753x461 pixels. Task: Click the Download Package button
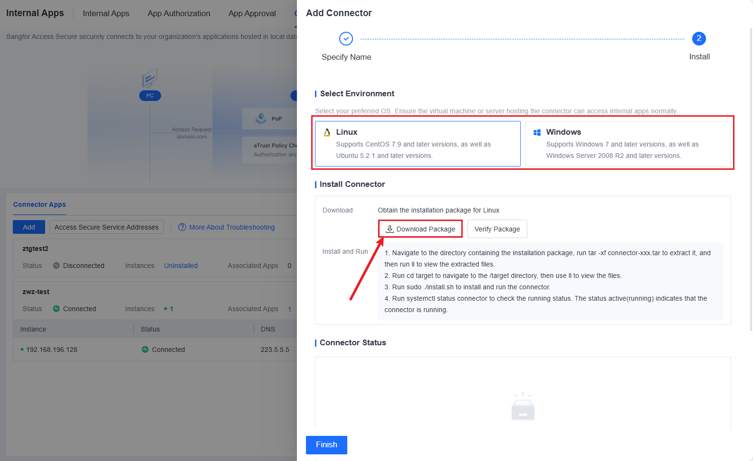420,229
